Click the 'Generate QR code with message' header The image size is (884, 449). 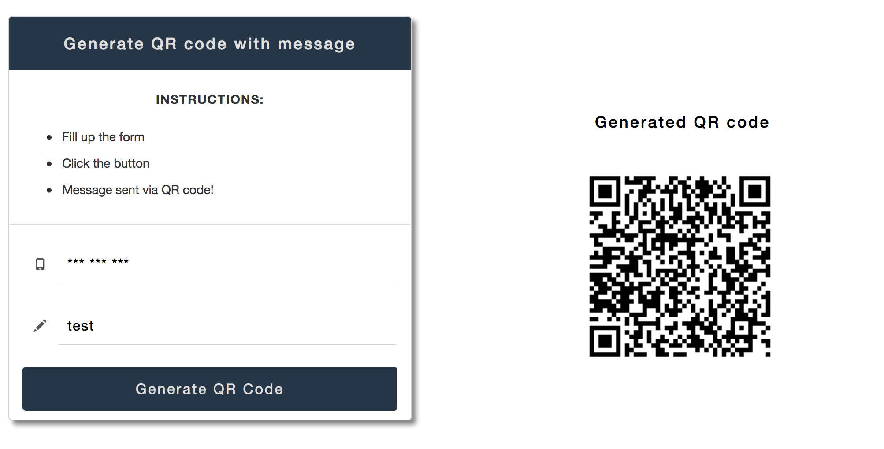tap(209, 44)
